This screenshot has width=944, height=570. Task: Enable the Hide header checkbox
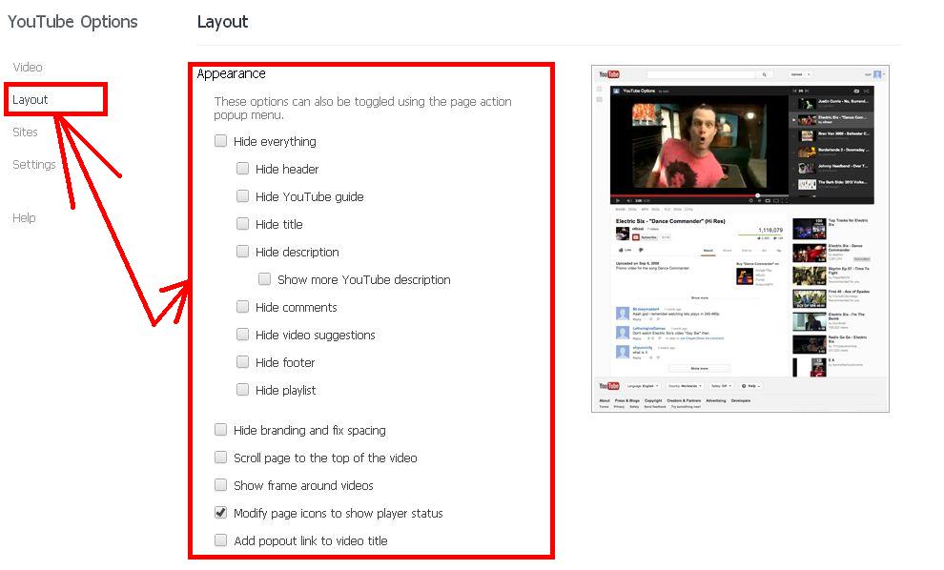(x=242, y=169)
